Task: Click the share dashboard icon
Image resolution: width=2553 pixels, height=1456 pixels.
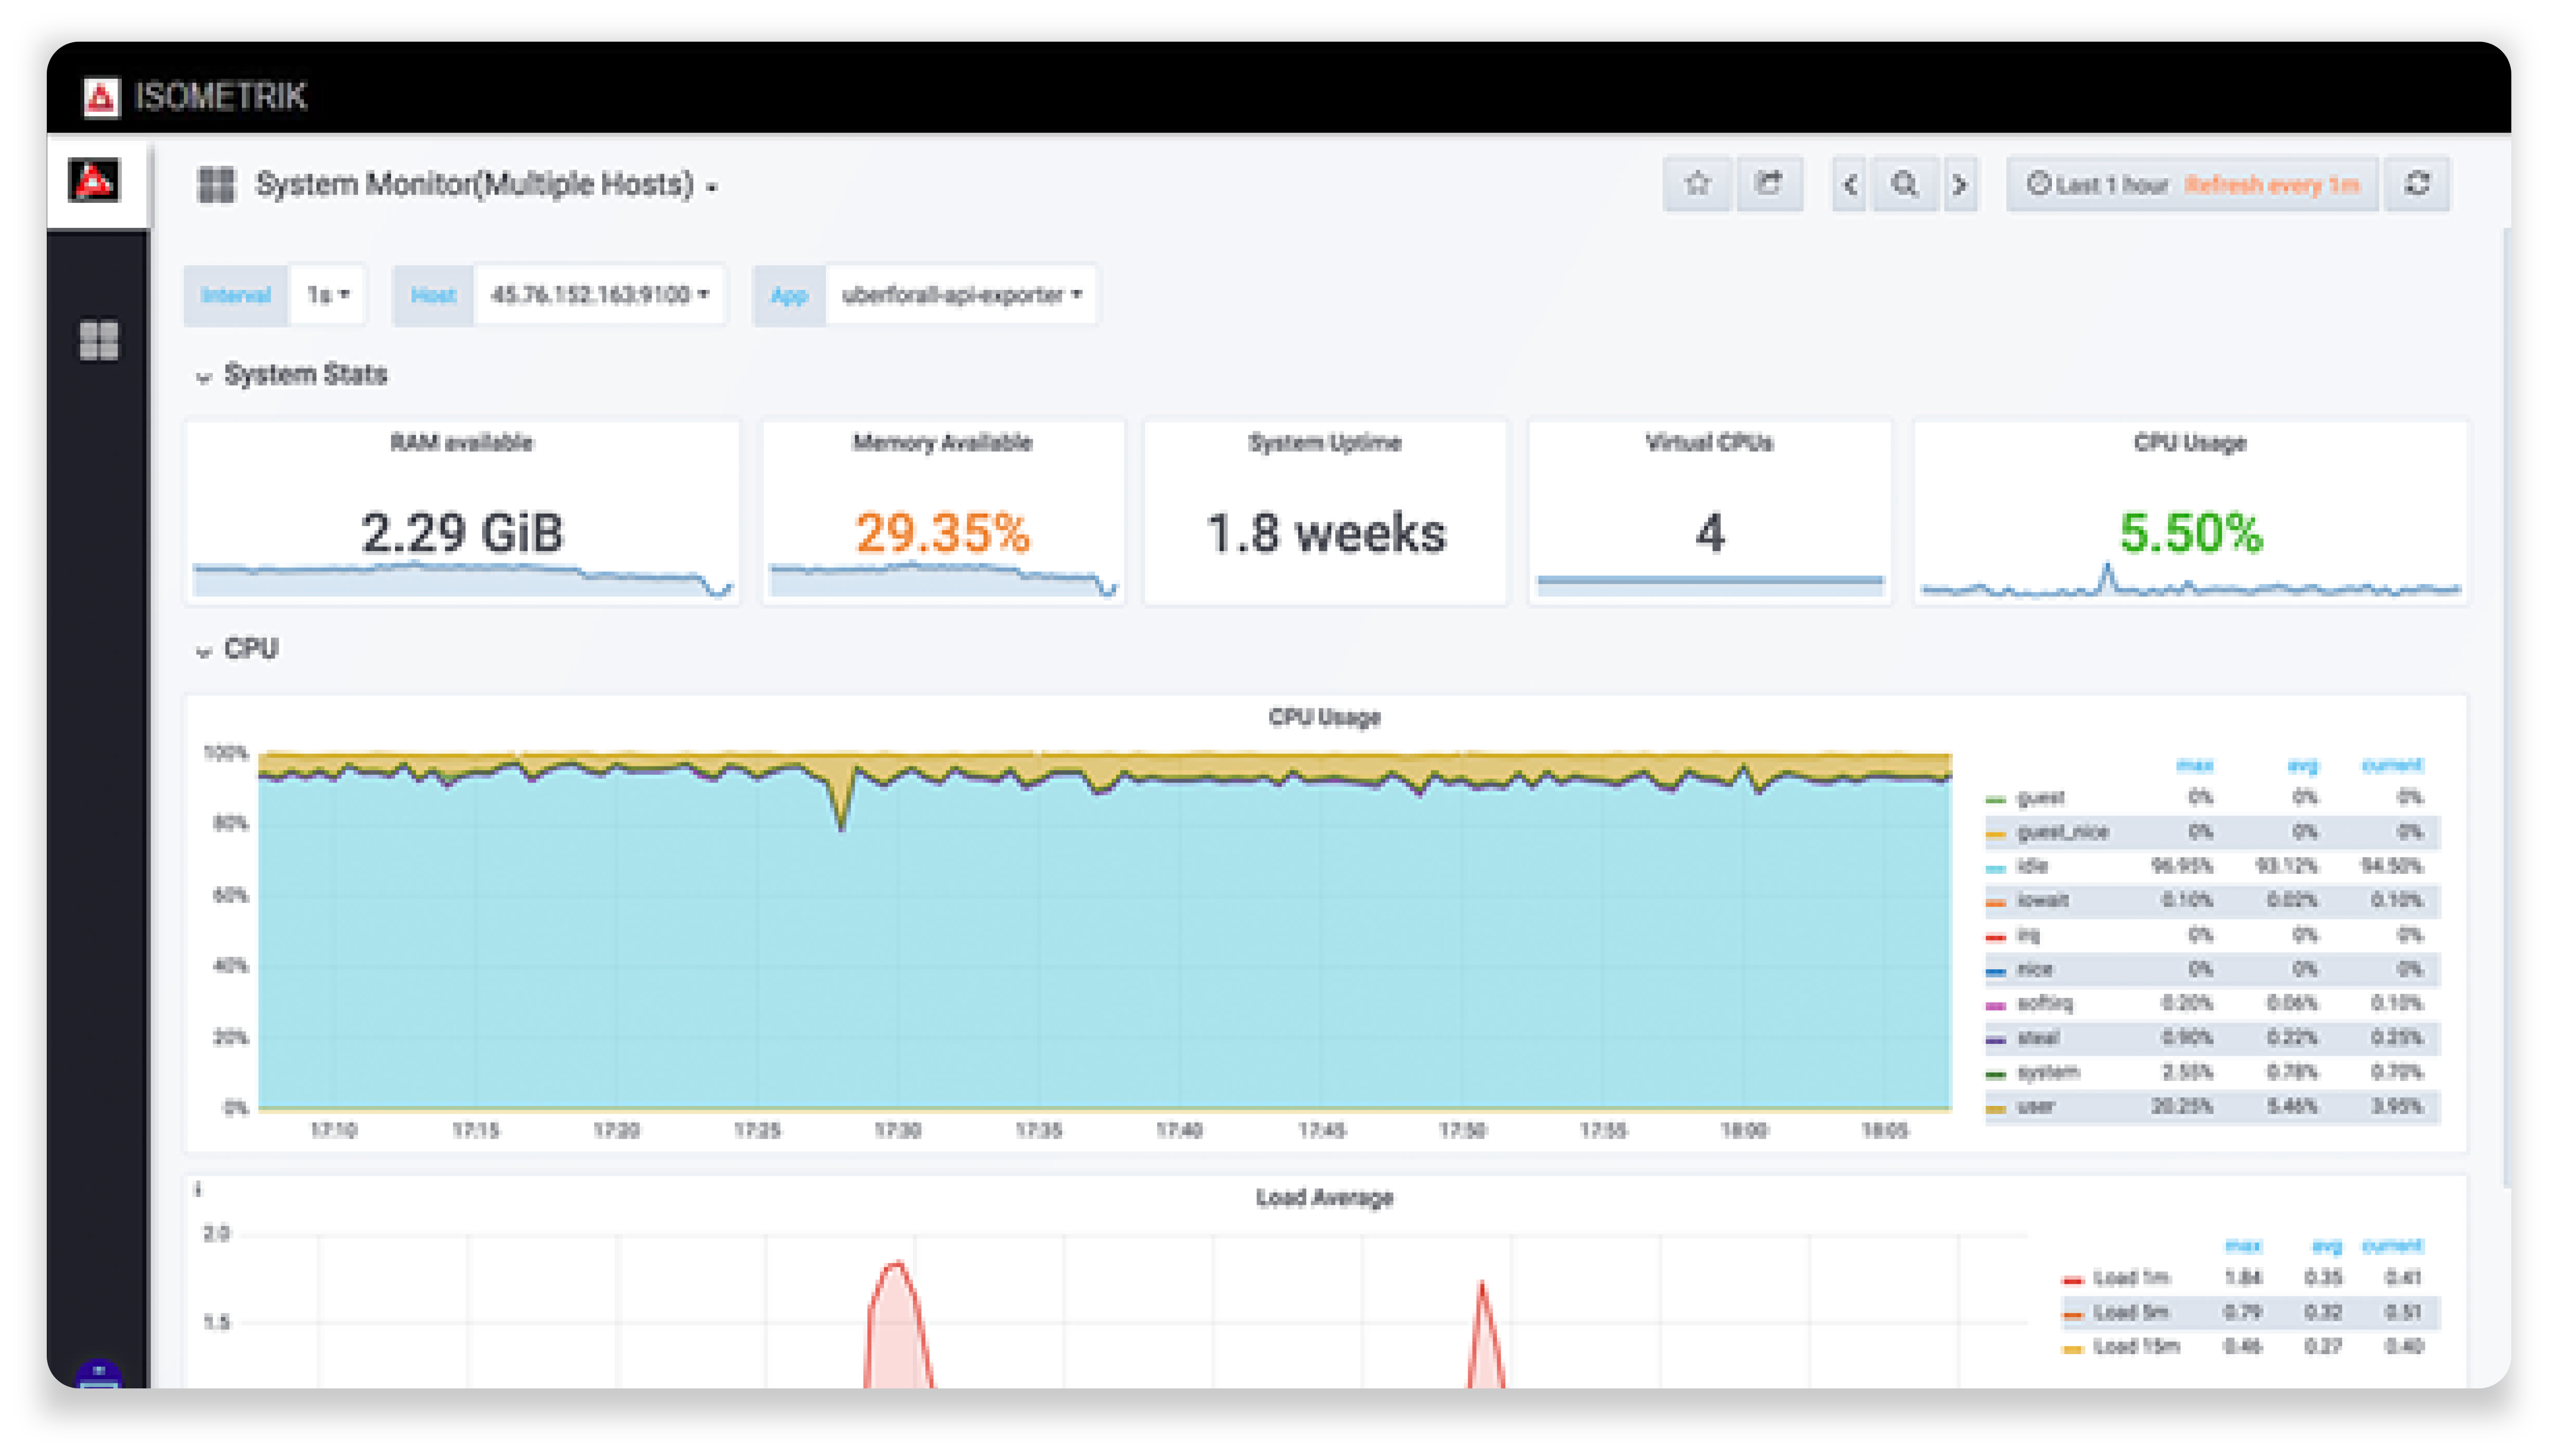Action: pyautogui.click(x=1769, y=184)
